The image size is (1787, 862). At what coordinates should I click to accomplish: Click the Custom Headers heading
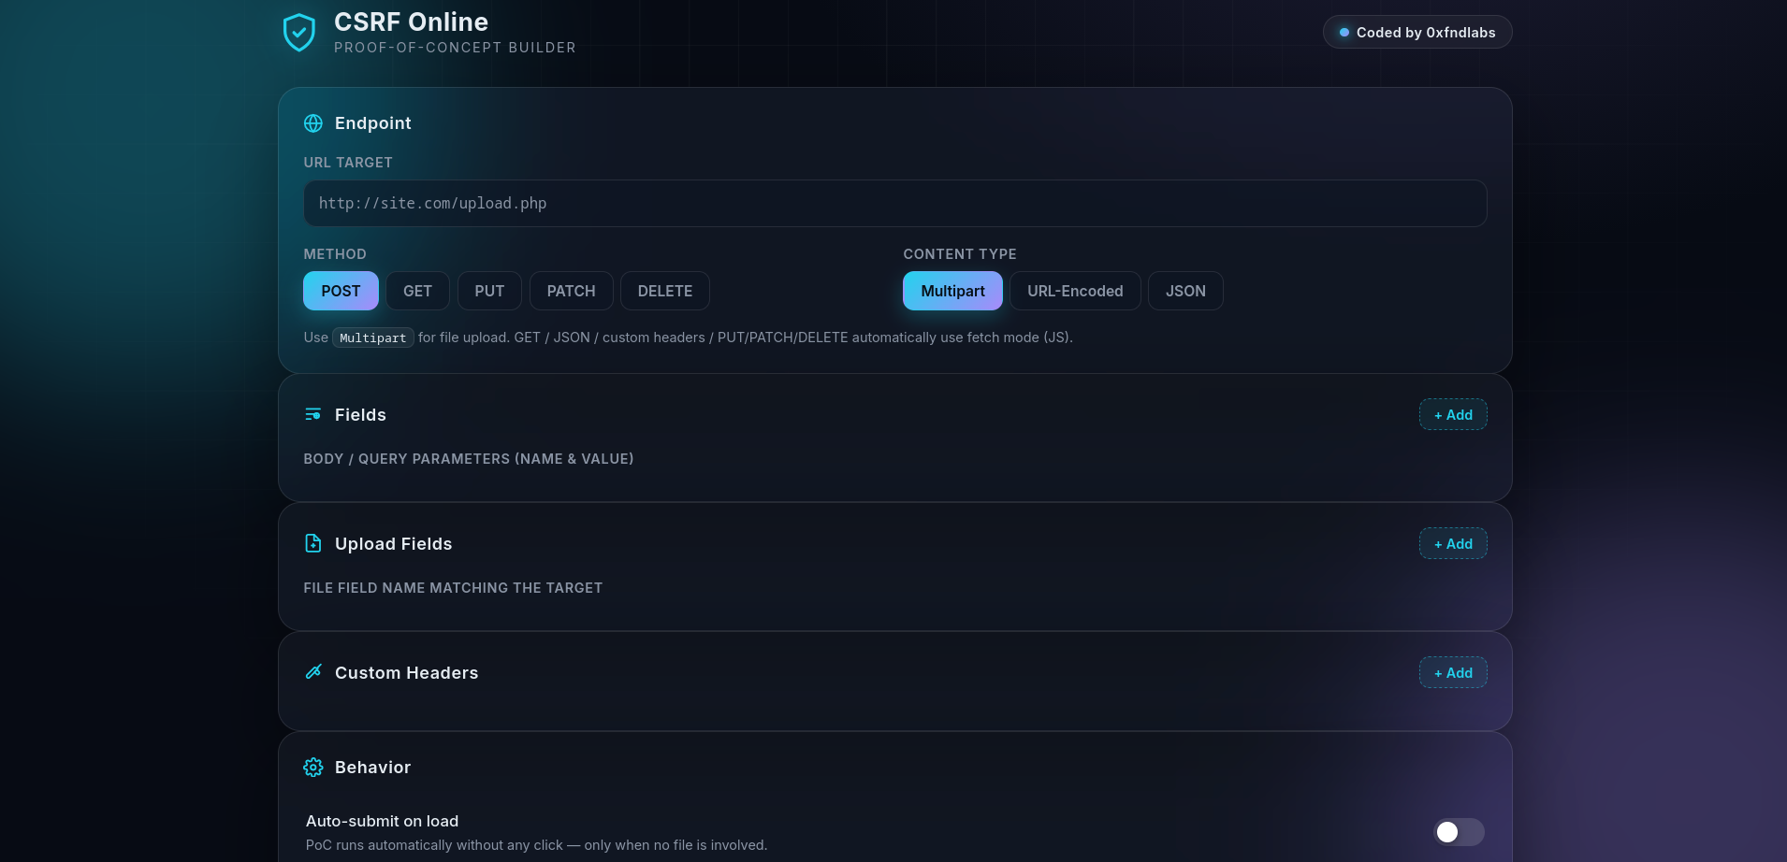pos(406,673)
